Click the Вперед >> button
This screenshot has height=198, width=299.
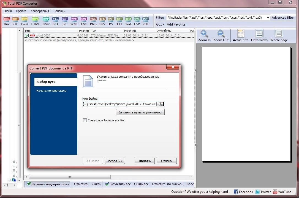tap(115, 161)
